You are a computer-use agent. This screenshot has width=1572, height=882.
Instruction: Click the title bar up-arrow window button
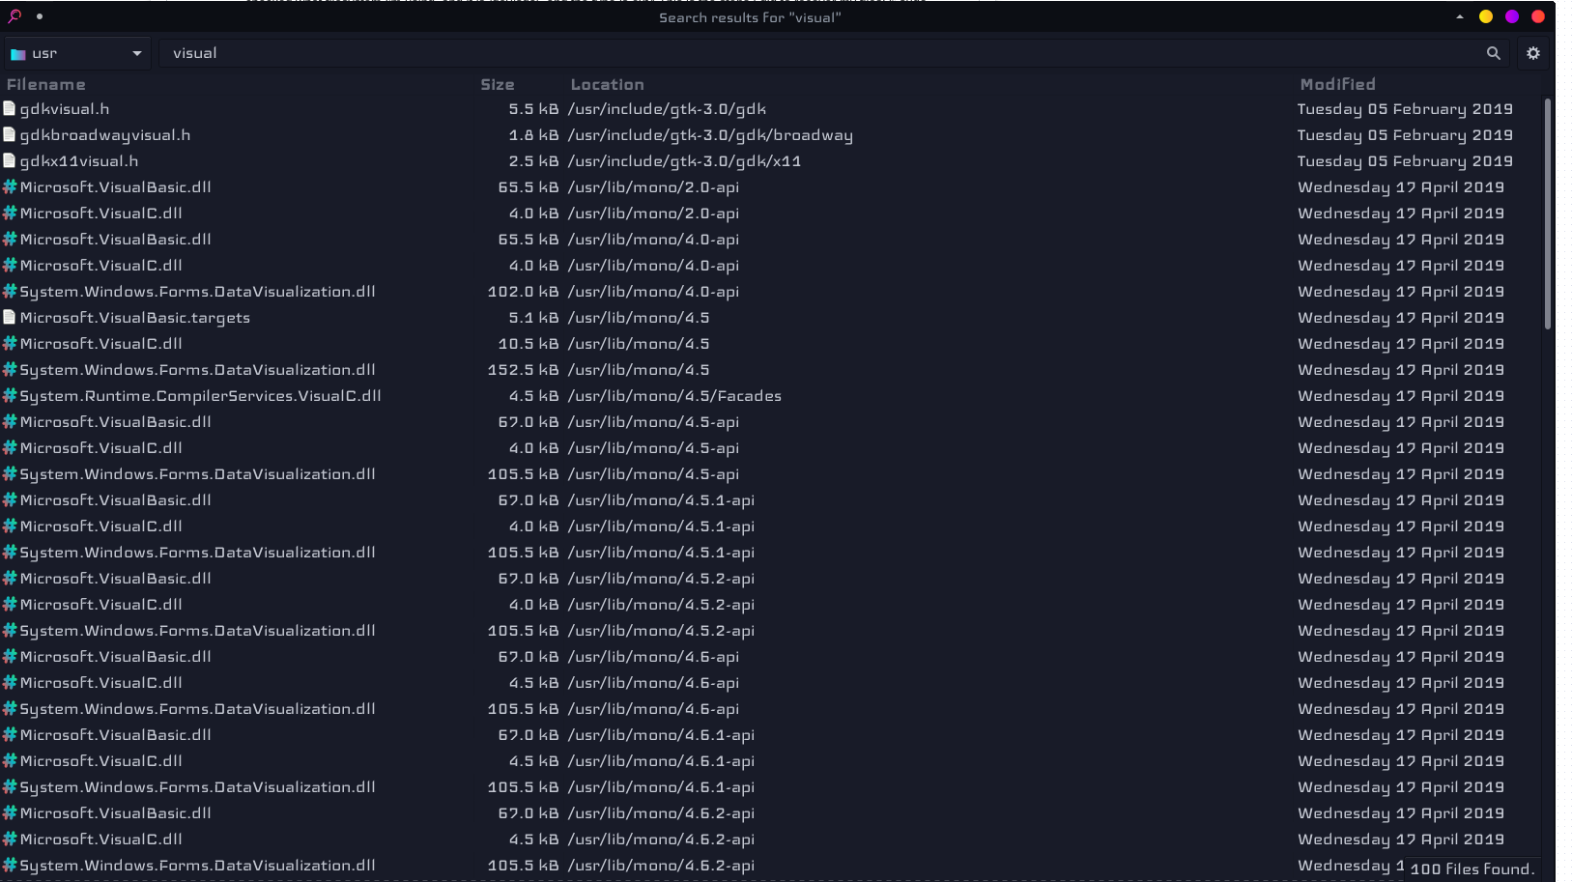1459,16
